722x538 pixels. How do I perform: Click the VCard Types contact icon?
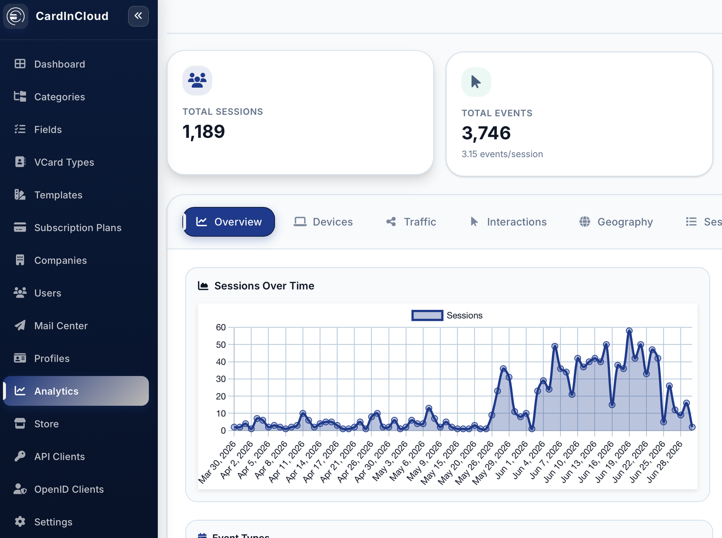[x=20, y=162]
